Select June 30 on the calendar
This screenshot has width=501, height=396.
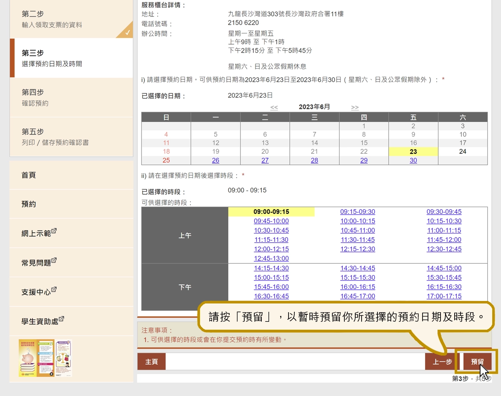[x=413, y=160]
